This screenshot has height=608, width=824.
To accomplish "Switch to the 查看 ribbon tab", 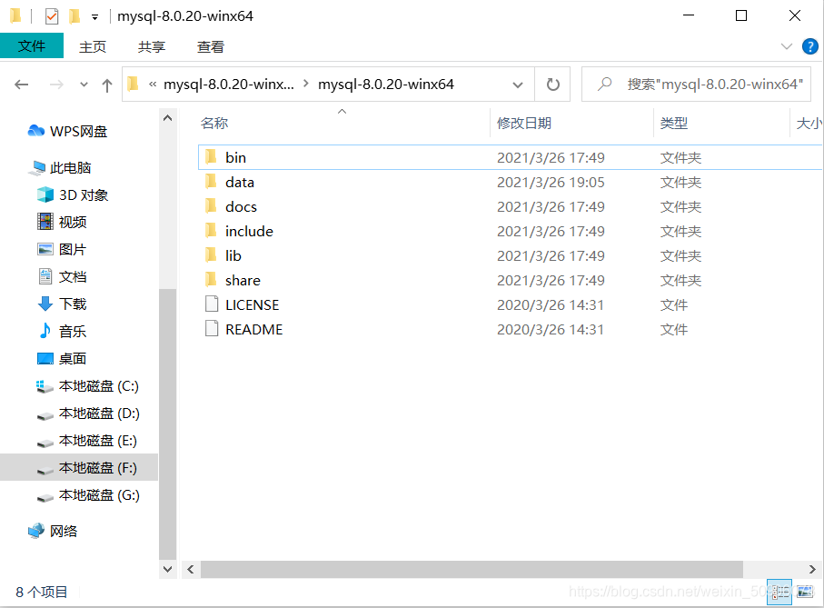I will point(210,46).
